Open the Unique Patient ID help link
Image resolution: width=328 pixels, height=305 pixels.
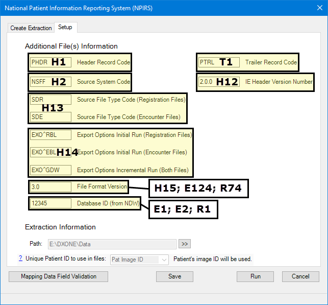coord(20,259)
